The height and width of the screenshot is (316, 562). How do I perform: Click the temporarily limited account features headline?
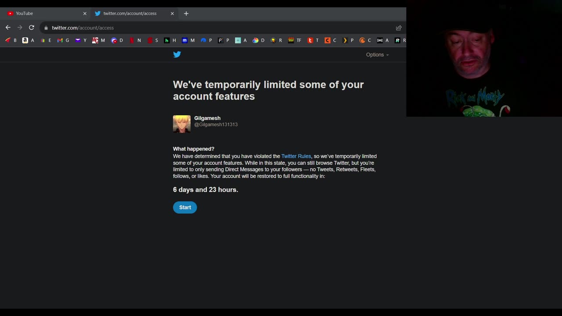[x=268, y=90]
